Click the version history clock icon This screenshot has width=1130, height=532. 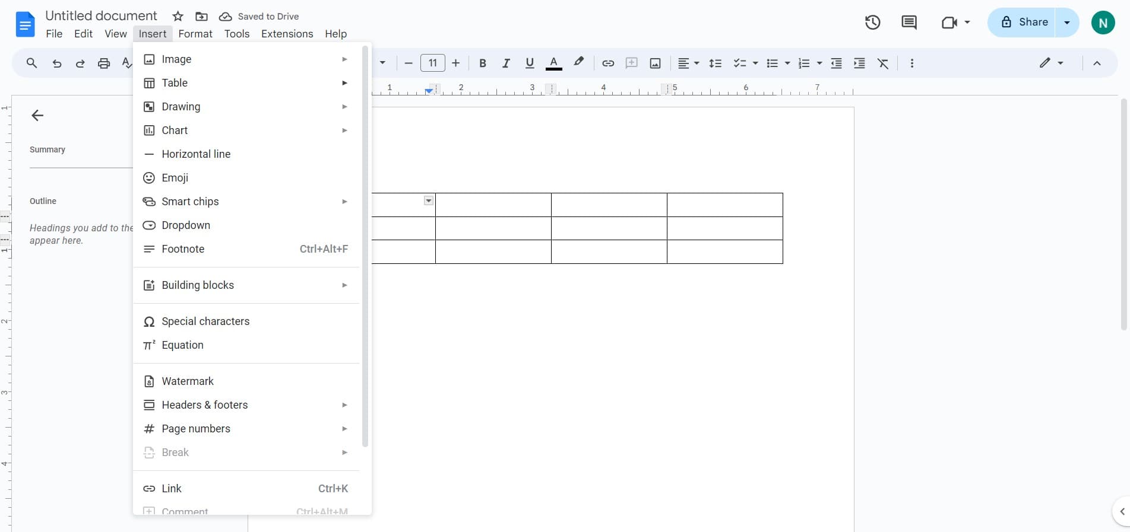click(872, 23)
